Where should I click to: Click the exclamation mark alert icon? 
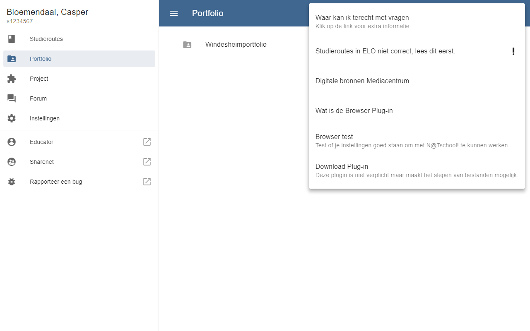tap(513, 51)
